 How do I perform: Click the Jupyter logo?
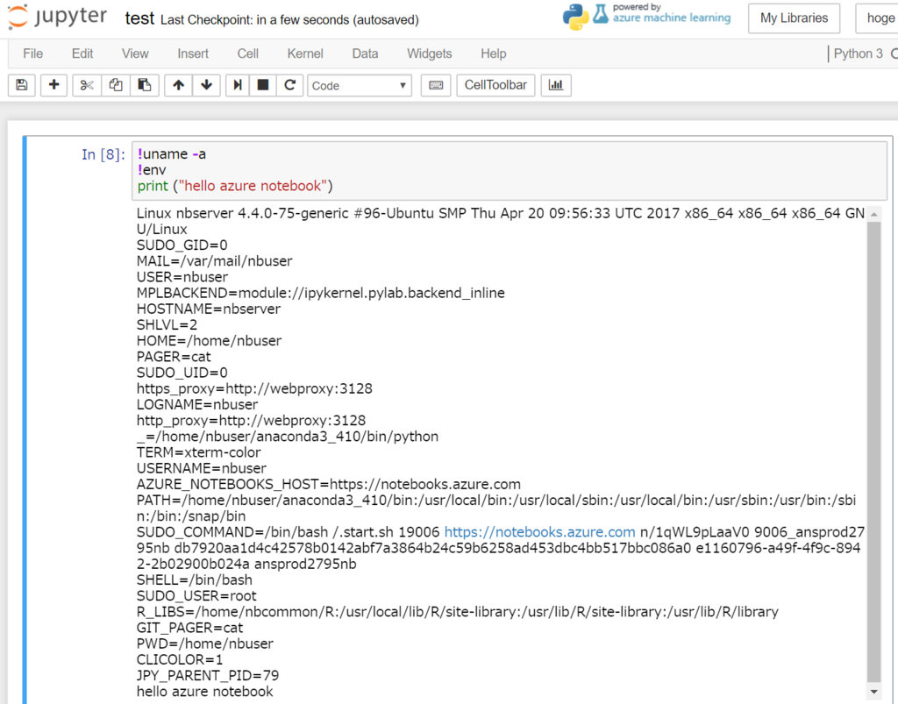coord(57,18)
